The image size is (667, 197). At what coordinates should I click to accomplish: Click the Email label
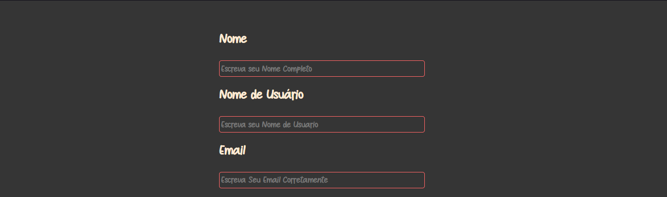point(232,150)
